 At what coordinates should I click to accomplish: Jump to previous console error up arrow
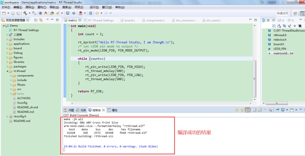tap(242, 110)
